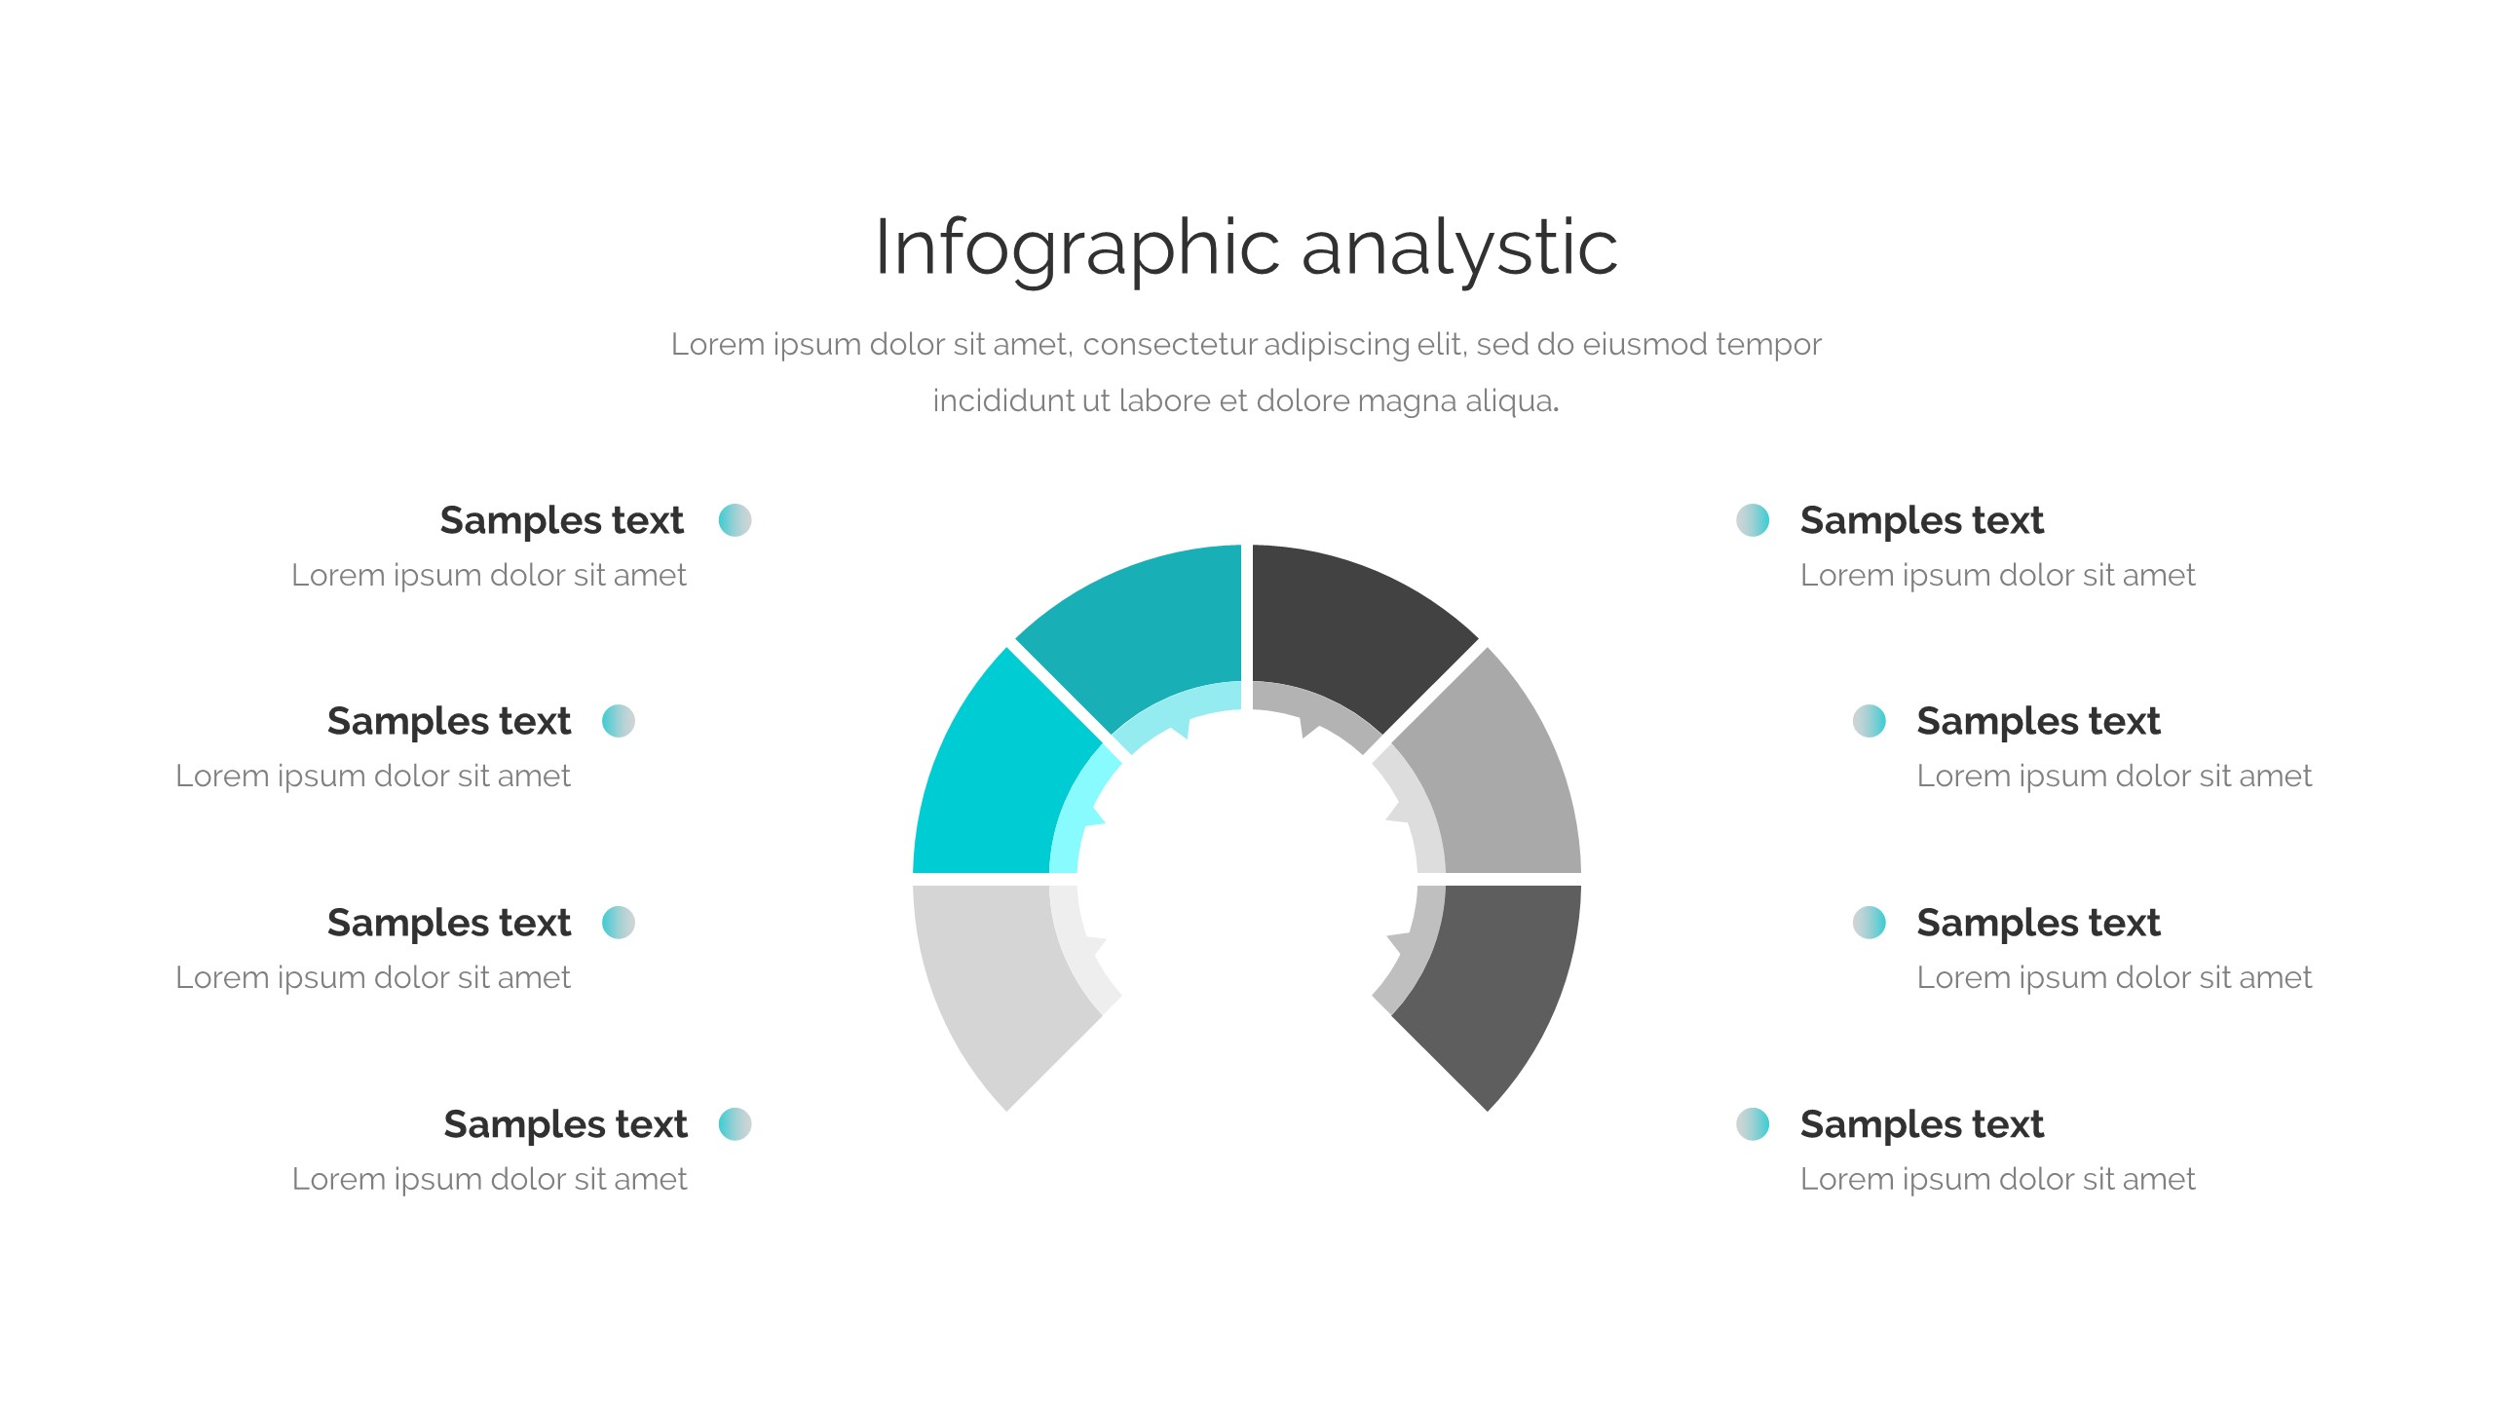
Task: Click the third bullet dot in the right column
Action: pos(1870,923)
